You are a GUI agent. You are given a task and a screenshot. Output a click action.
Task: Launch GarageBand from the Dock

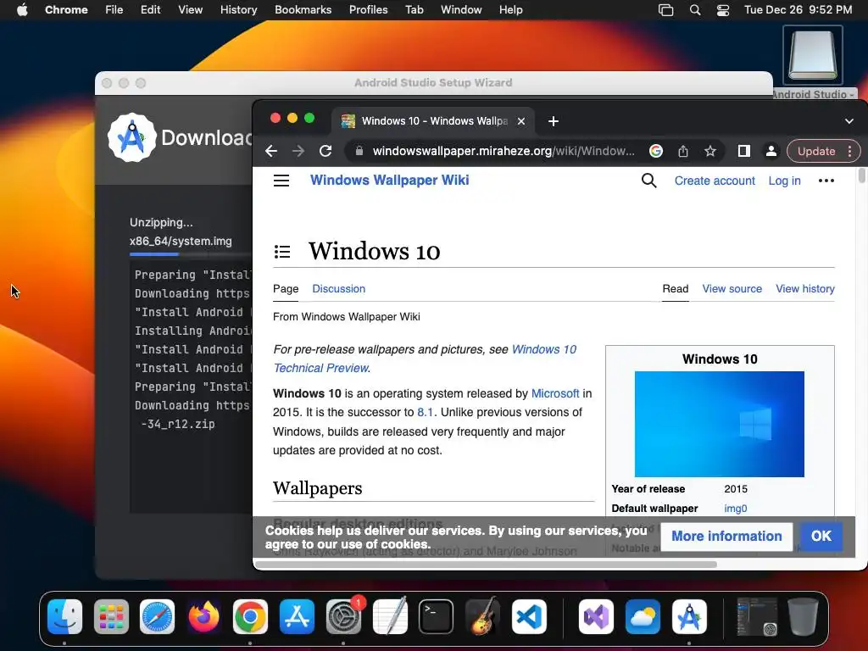(x=482, y=615)
